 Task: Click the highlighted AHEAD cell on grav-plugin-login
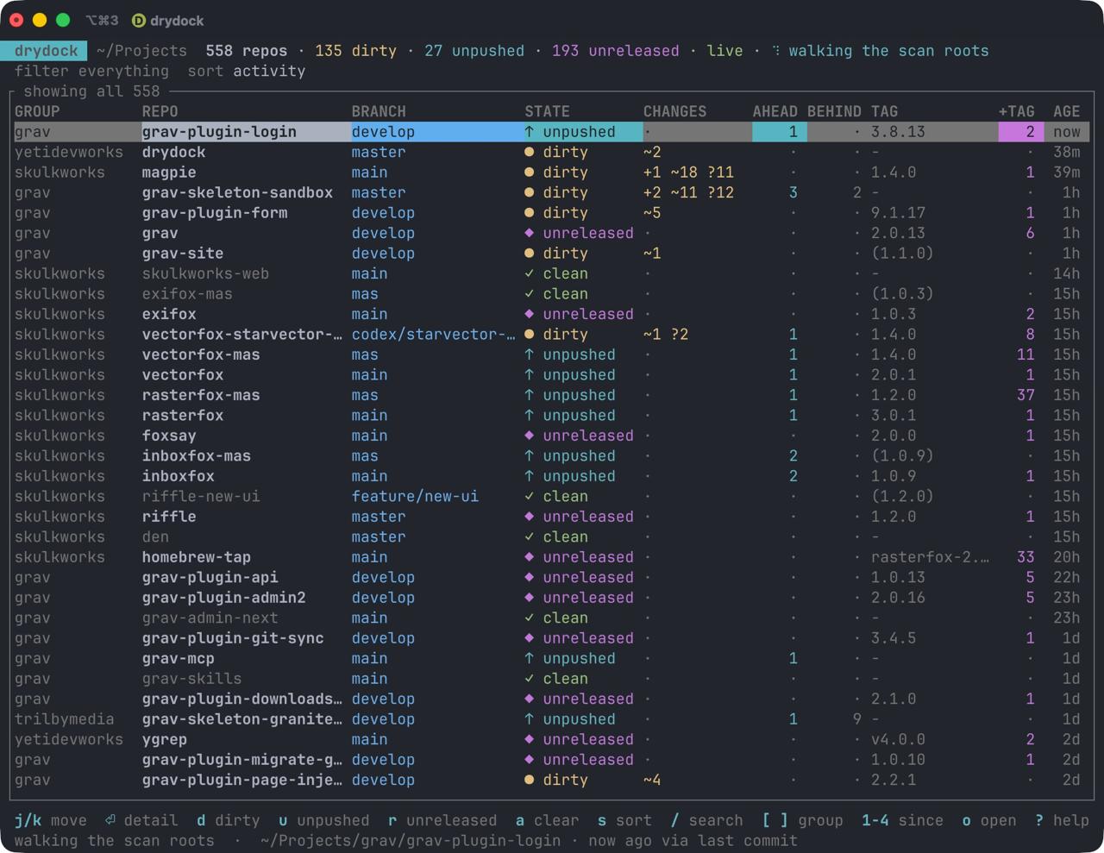780,132
